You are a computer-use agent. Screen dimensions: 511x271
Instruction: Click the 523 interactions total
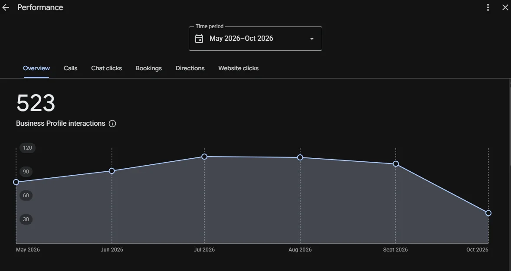[x=36, y=103]
